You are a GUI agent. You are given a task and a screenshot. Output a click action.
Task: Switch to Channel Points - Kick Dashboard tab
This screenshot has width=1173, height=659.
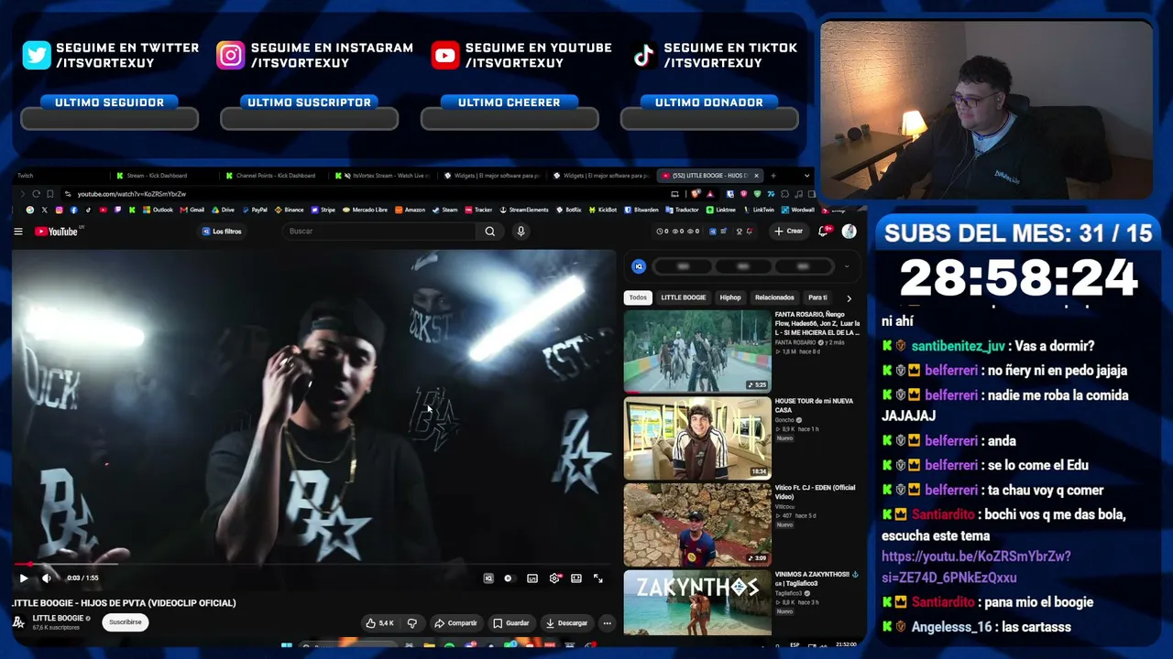(x=275, y=176)
